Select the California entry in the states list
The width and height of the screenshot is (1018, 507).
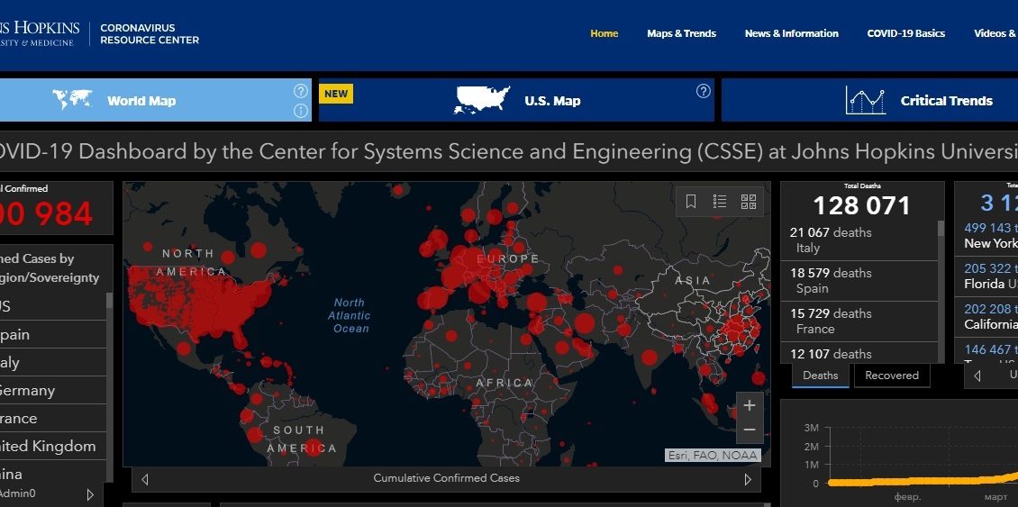(986, 317)
